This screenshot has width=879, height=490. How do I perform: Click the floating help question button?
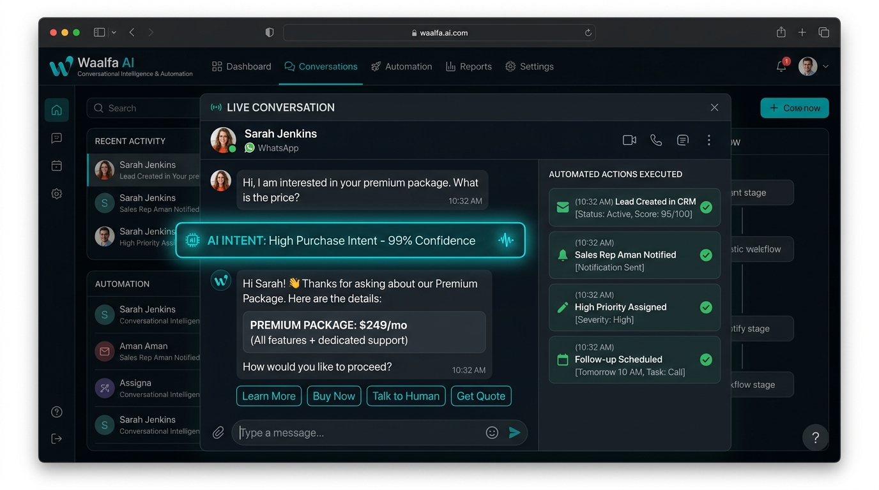(815, 438)
